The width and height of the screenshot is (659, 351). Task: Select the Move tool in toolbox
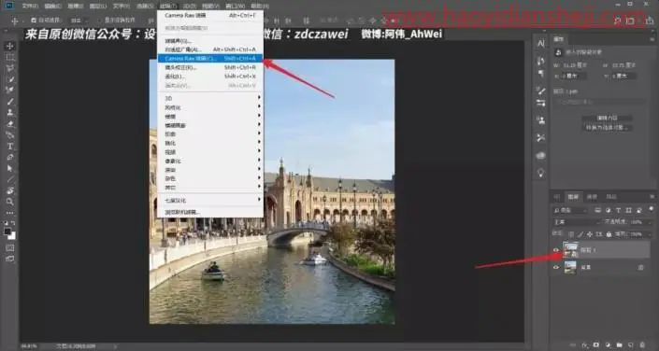(10, 46)
